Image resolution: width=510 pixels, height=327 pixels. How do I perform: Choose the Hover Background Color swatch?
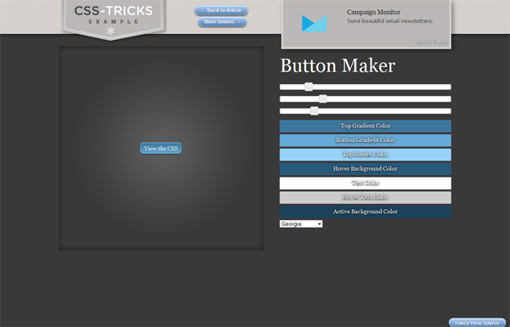[365, 169]
